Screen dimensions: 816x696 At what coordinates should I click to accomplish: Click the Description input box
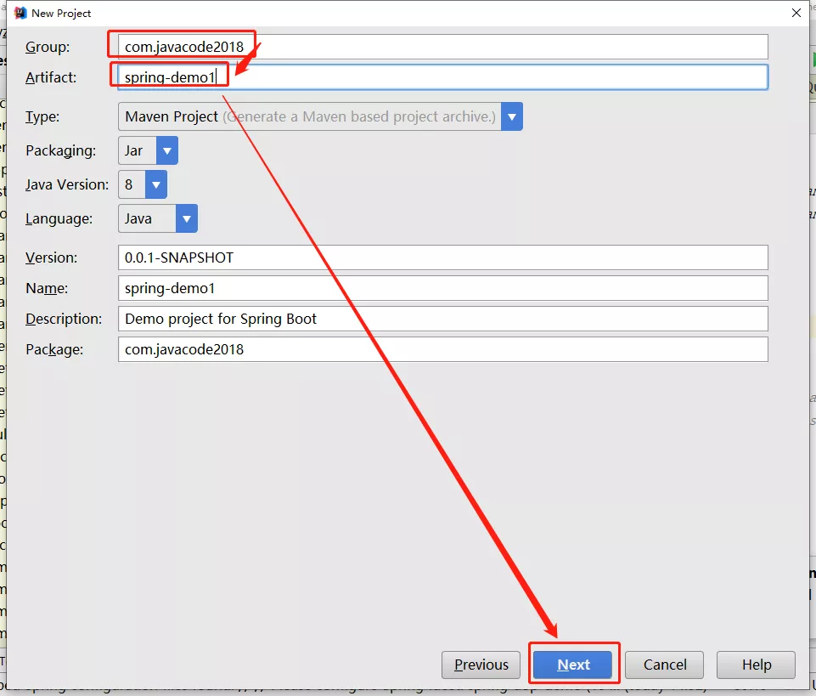(442, 319)
